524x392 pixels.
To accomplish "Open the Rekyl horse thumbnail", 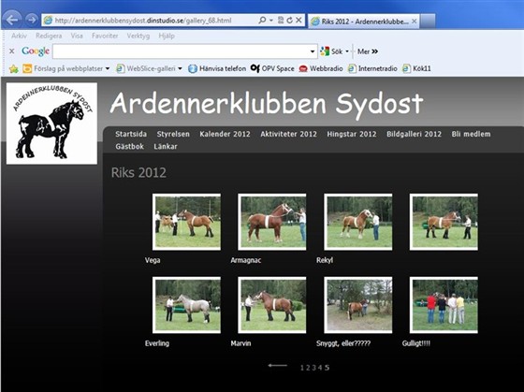I will click(357, 222).
